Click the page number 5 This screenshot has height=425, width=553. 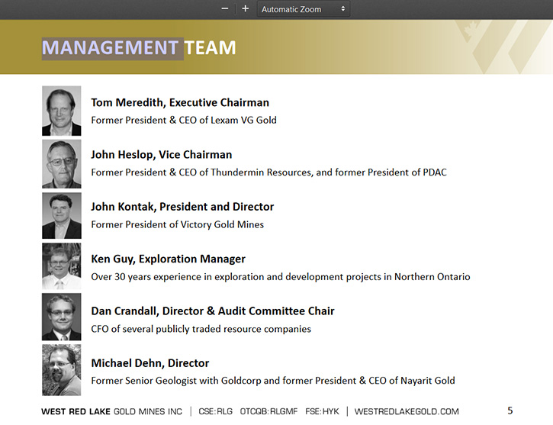510,411
